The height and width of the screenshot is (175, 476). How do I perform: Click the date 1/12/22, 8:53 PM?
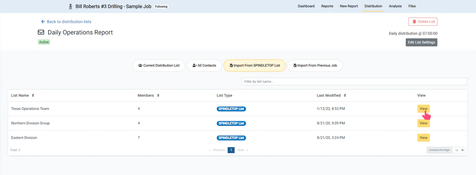pyautogui.click(x=331, y=109)
